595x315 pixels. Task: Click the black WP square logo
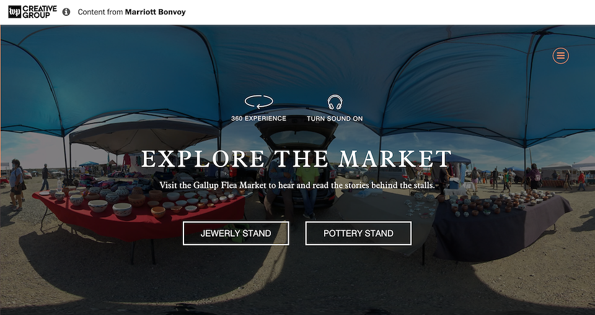point(14,12)
